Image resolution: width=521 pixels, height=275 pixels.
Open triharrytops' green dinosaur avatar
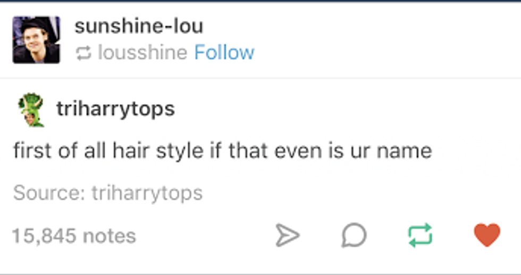coord(31,110)
